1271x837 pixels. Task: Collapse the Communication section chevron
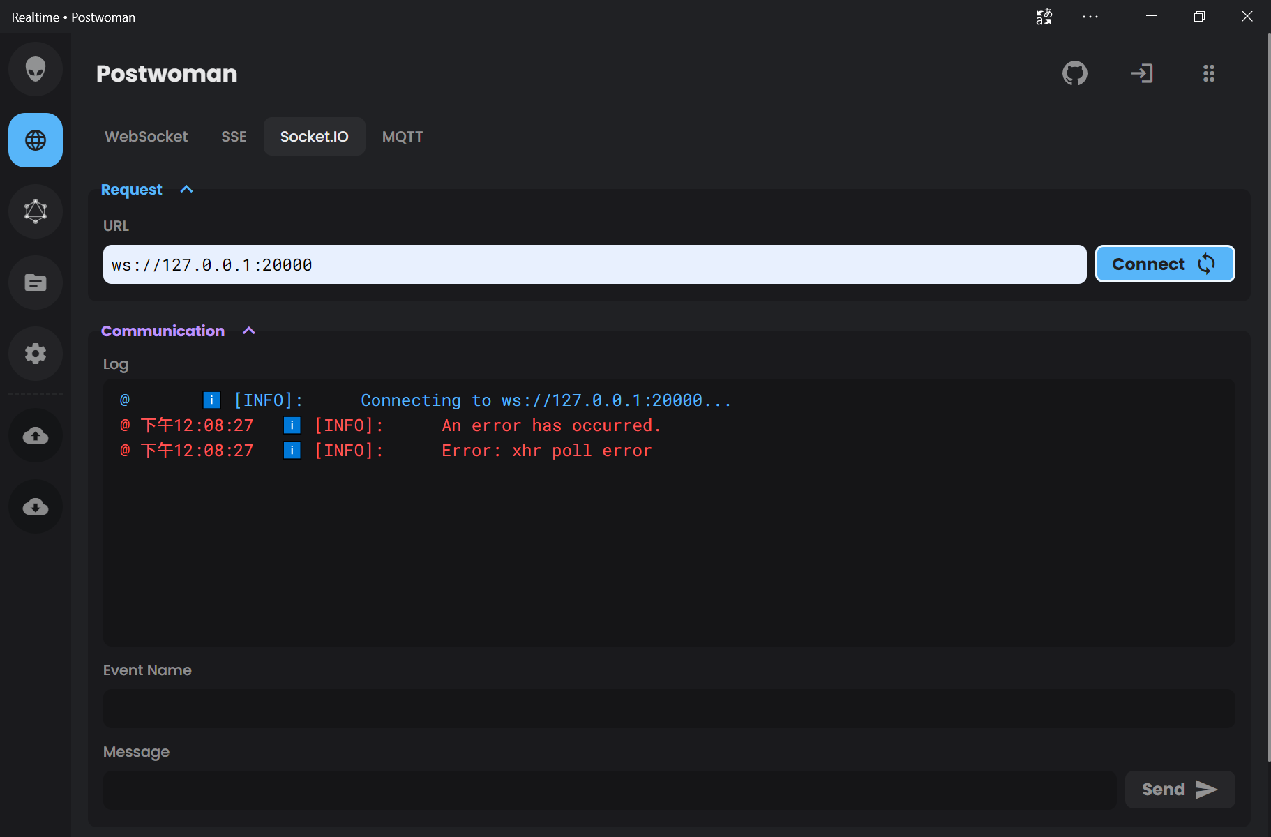coord(249,331)
